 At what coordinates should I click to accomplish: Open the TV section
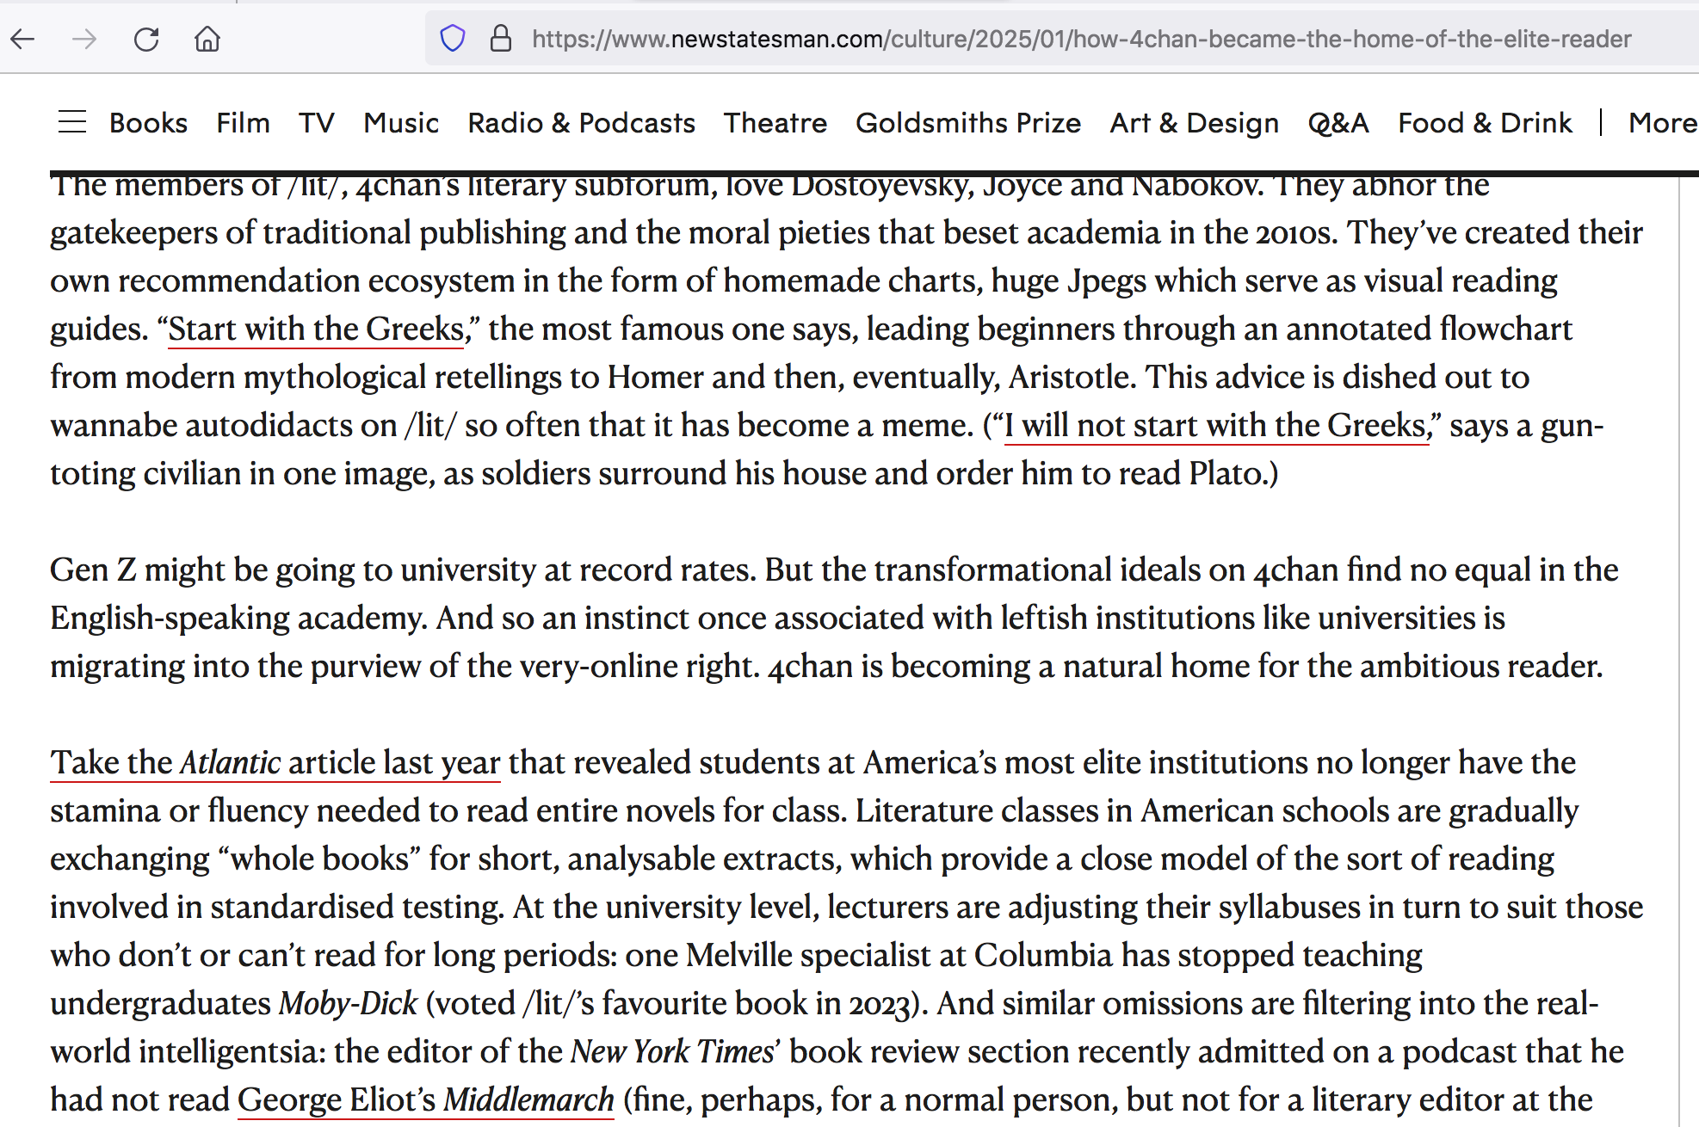(316, 122)
